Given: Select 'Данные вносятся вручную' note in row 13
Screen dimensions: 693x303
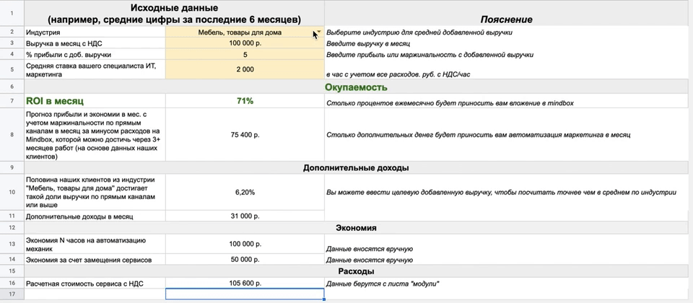Looking at the screenshot, I should [x=370, y=249].
